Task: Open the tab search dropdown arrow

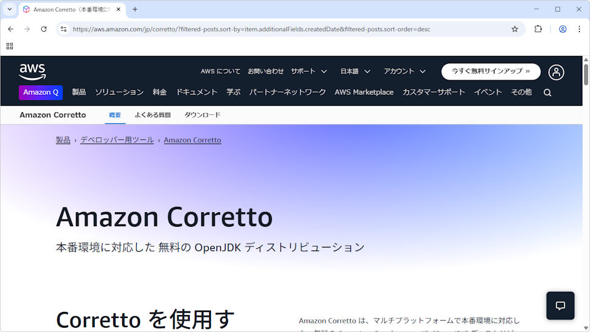Action: tap(10, 9)
